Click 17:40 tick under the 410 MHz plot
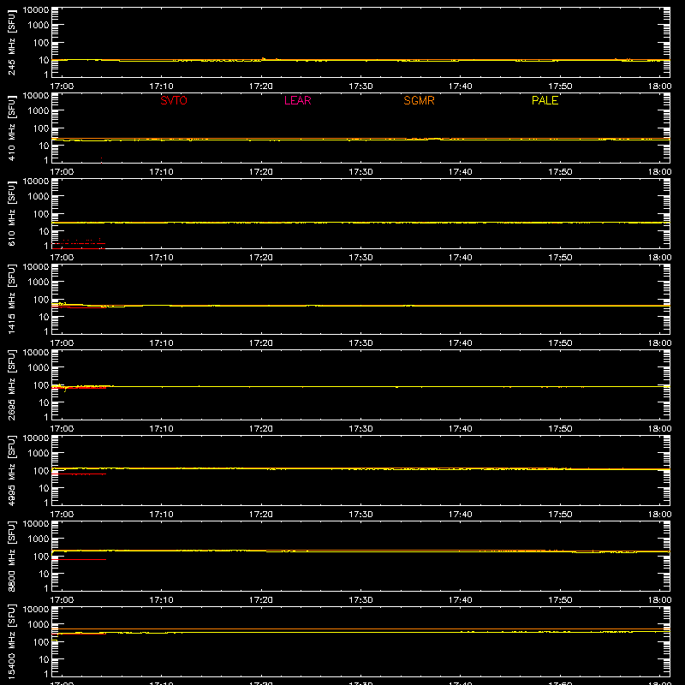Image resolution: width=685 pixels, height=685 pixels. pyautogui.click(x=460, y=172)
